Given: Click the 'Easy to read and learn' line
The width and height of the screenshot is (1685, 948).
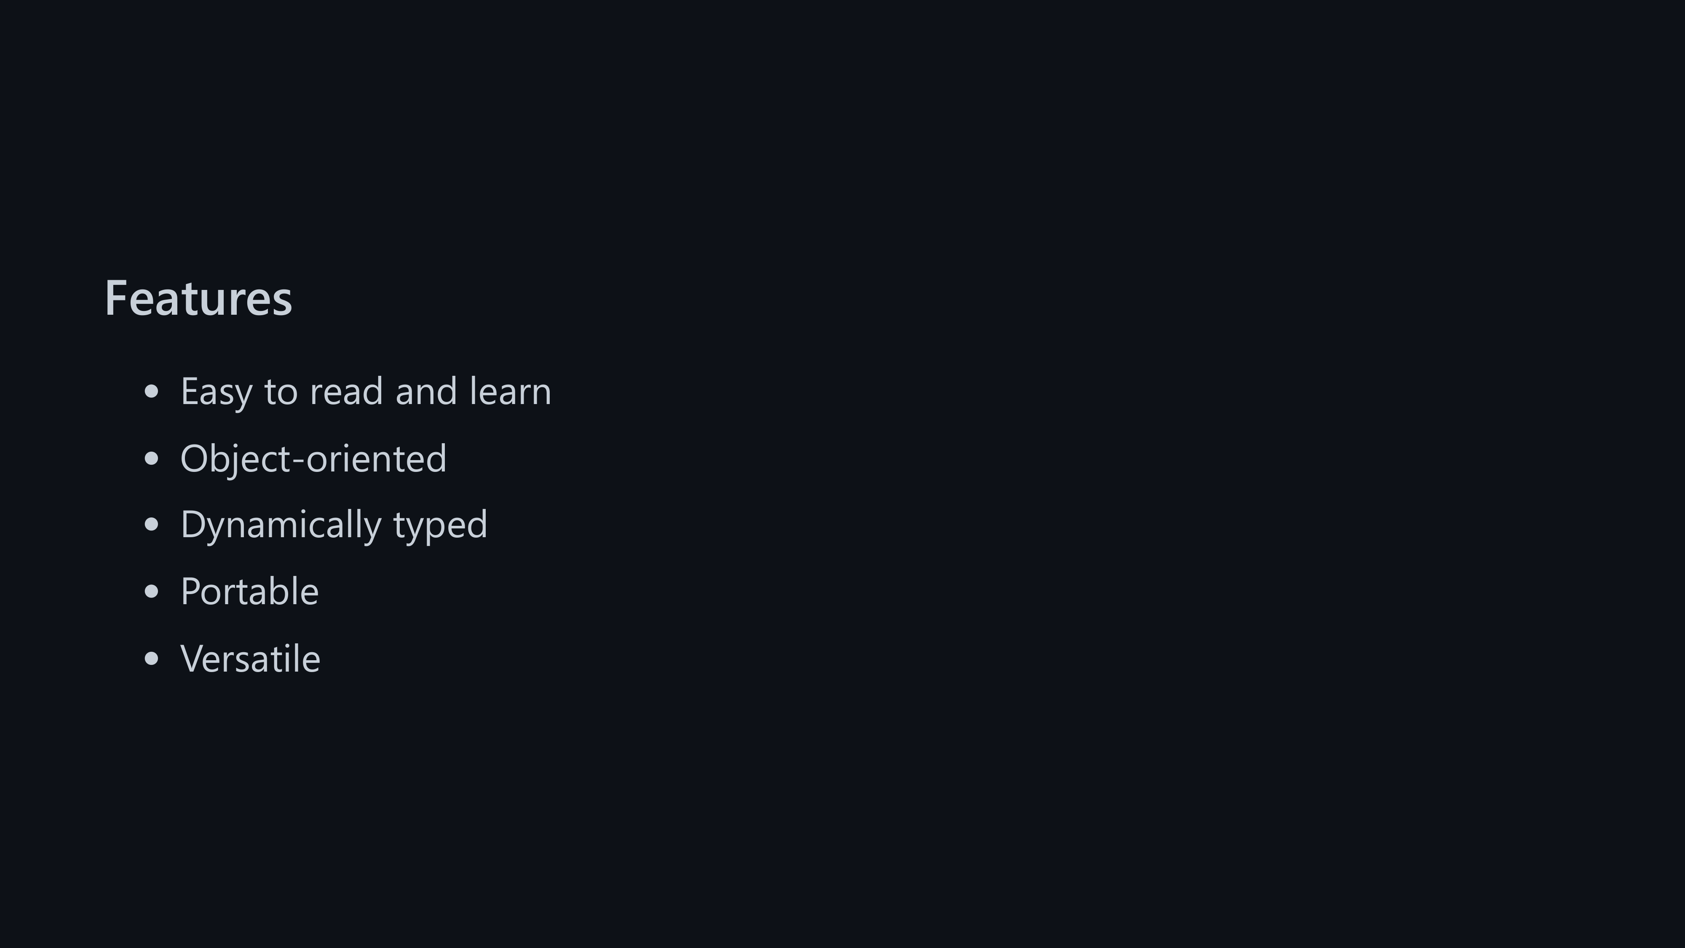Looking at the screenshot, I should pos(366,391).
